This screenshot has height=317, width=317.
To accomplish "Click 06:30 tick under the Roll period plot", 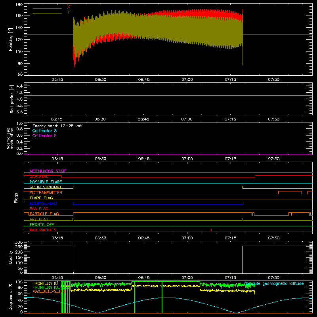I will tap(100, 119).
